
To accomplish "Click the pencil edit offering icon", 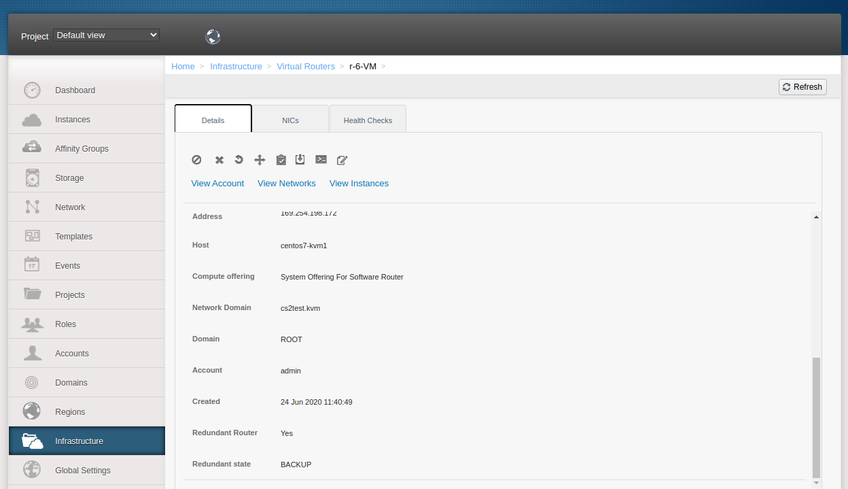I will pyautogui.click(x=342, y=160).
